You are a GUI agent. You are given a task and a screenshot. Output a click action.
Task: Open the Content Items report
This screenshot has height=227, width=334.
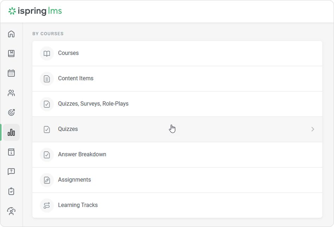tap(76, 78)
